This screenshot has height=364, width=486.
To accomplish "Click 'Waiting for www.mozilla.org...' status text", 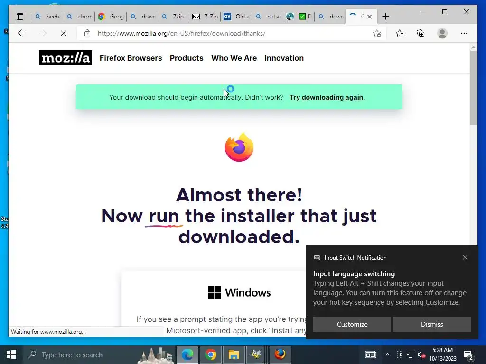I will [x=48, y=331].
